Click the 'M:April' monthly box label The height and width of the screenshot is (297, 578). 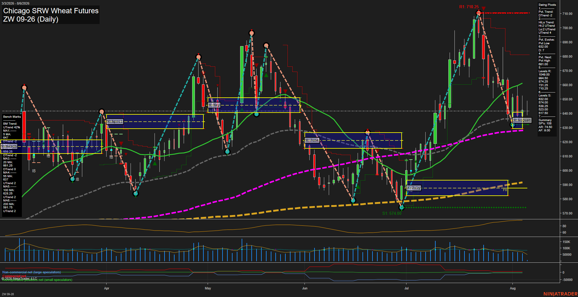coord(115,121)
